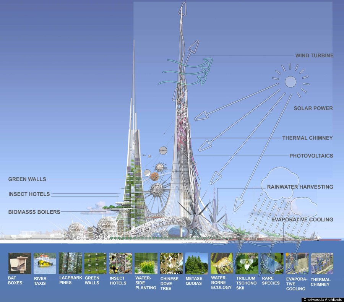Click the PHOTOVOLTAICS label
Viewport: 344px width, 302px height.
pos(311,156)
